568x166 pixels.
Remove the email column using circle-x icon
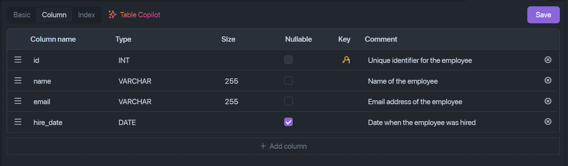(x=548, y=101)
